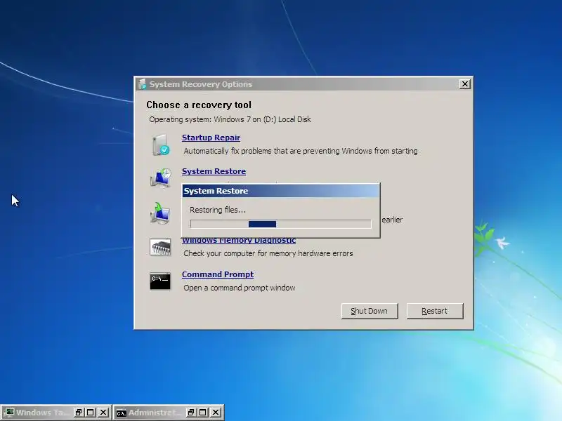The width and height of the screenshot is (562, 421).
Task: Click the Startup Repair drive icon
Action: tap(160, 145)
